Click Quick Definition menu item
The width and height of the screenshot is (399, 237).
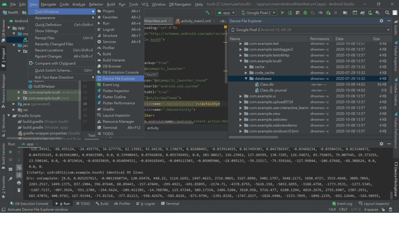click(x=62, y=25)
